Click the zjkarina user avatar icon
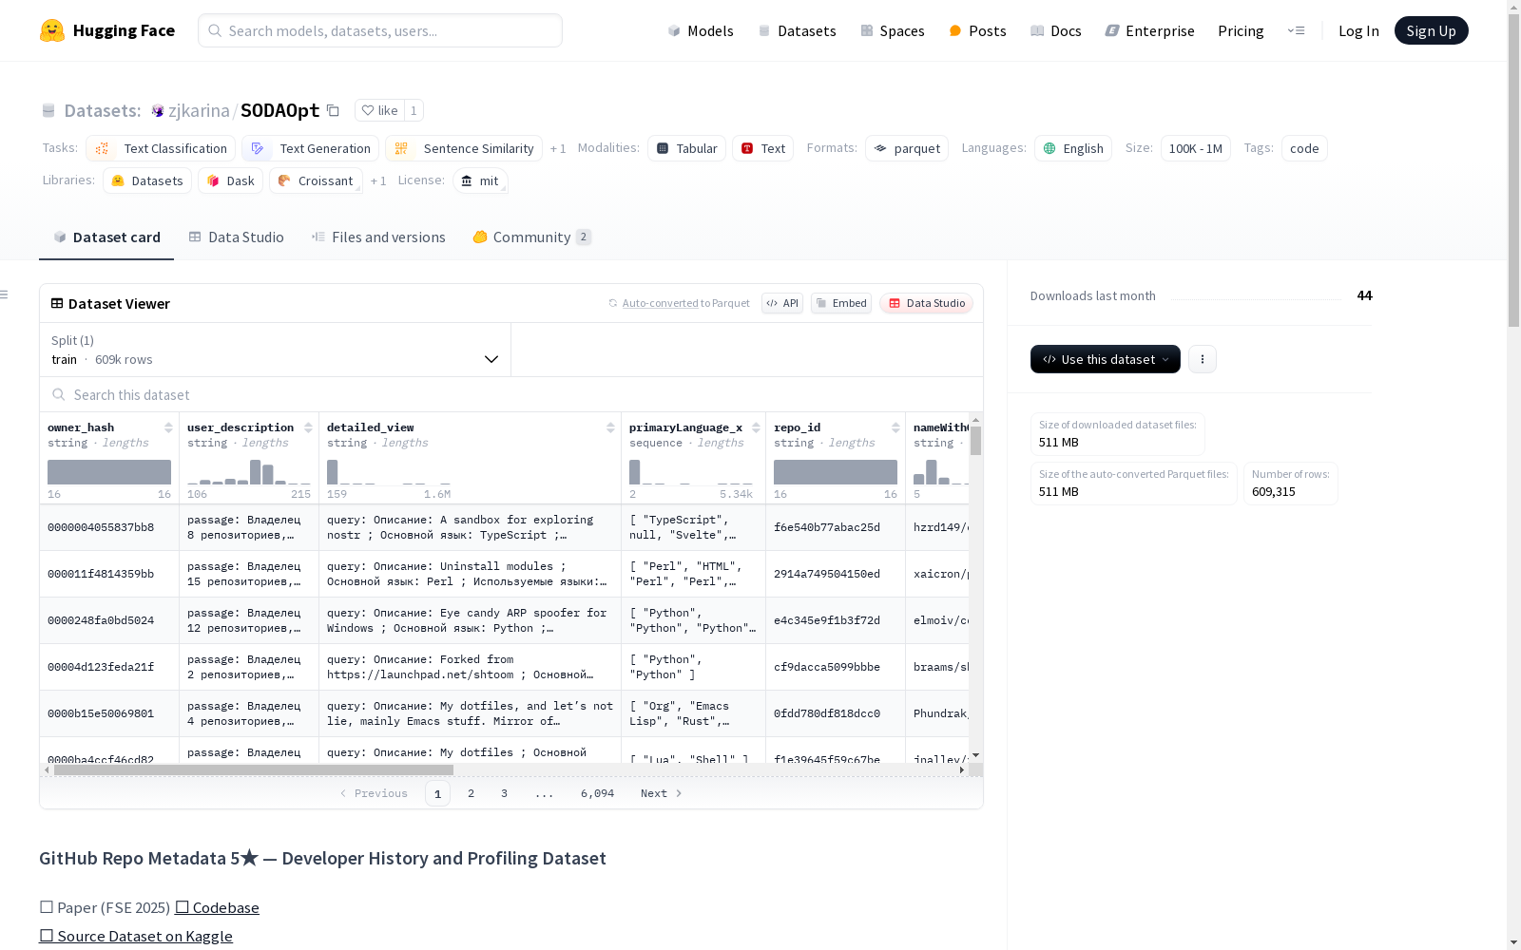 point(158,110)
